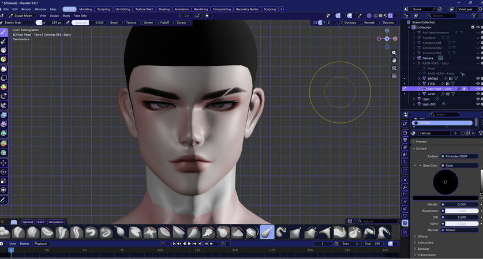Toggle X-axis symmetry button
Image resolution: width=483 pixels, height=259 pixels.
pyautogui.click(x=320, y=22)
